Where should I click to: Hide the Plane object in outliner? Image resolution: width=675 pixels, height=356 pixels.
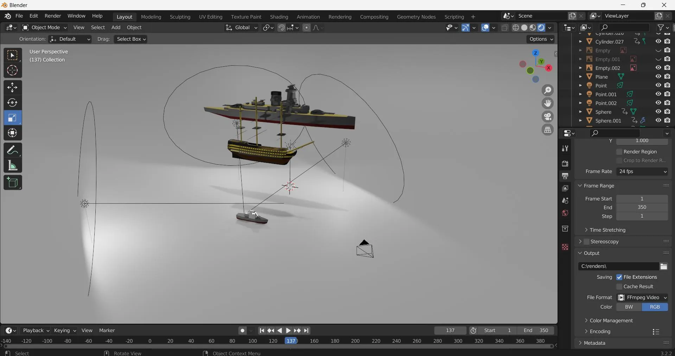coord(658,77)
